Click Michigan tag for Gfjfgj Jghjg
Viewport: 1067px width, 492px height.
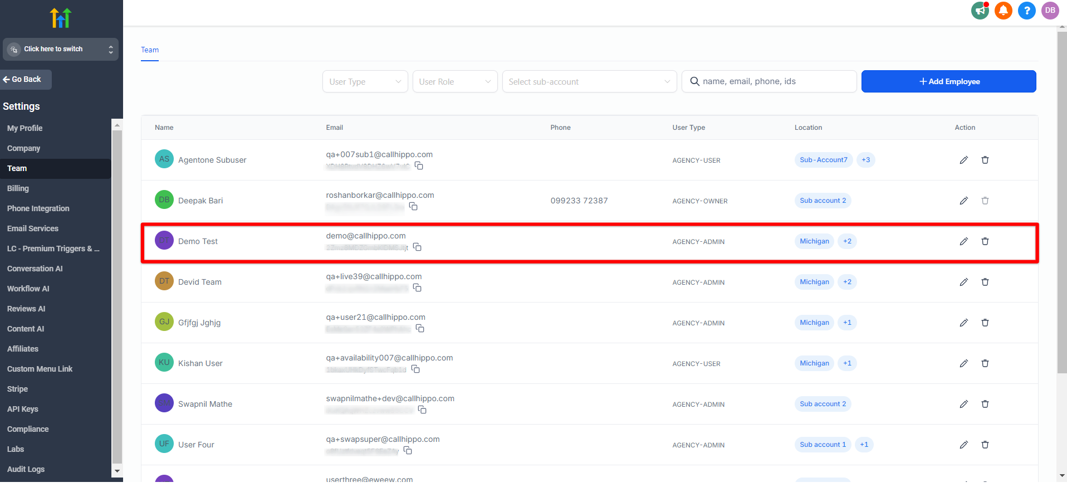coord(814,323)
